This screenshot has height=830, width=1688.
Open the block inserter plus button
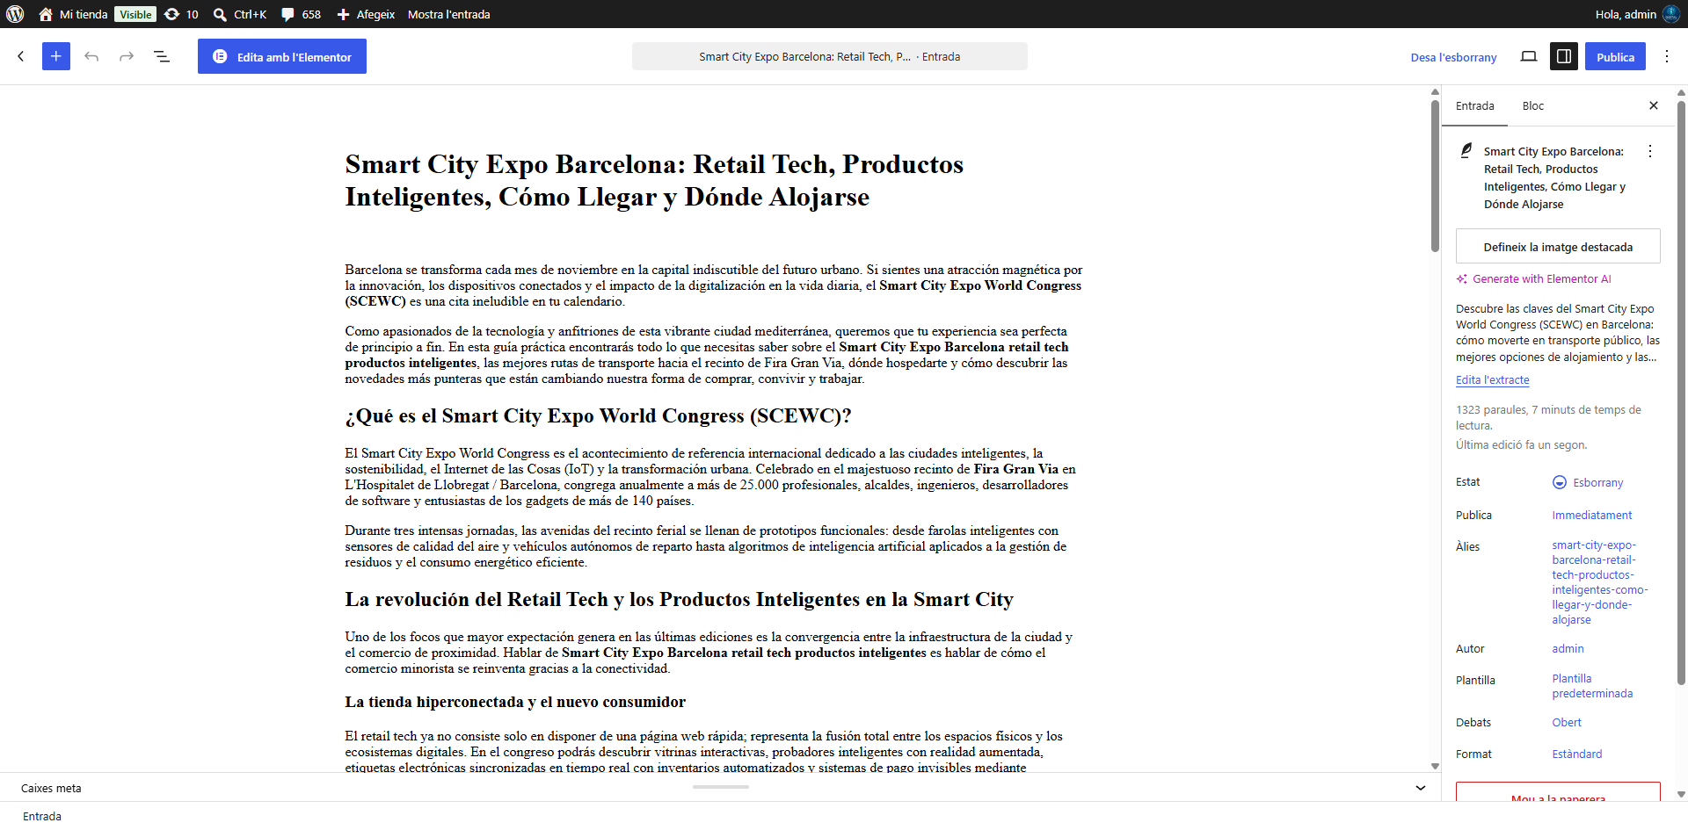pos(56,56)
